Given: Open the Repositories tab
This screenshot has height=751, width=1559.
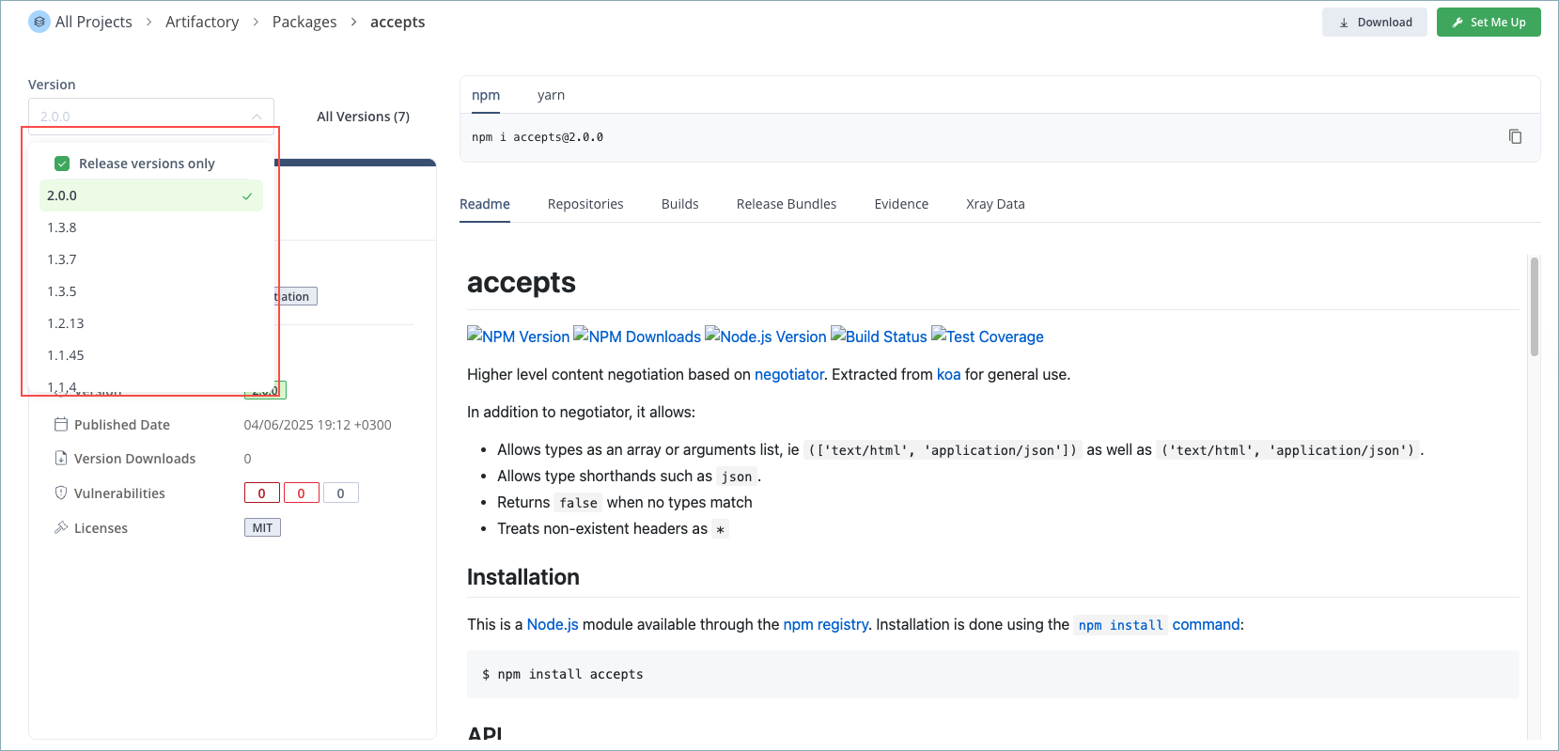Looking at the screenshot, I should tap(585, 204).
